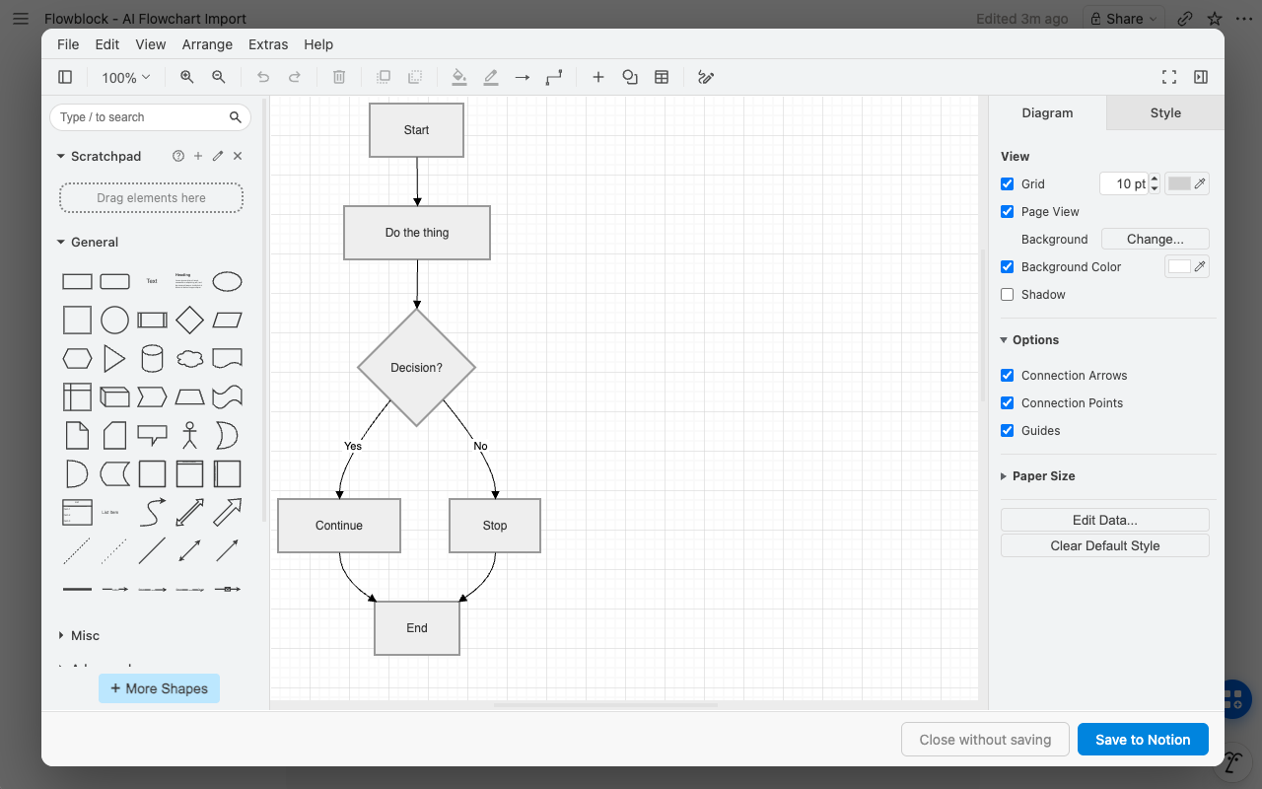Open the Arrange menu
Screen dimensions: 1262x789
[207, 44]
